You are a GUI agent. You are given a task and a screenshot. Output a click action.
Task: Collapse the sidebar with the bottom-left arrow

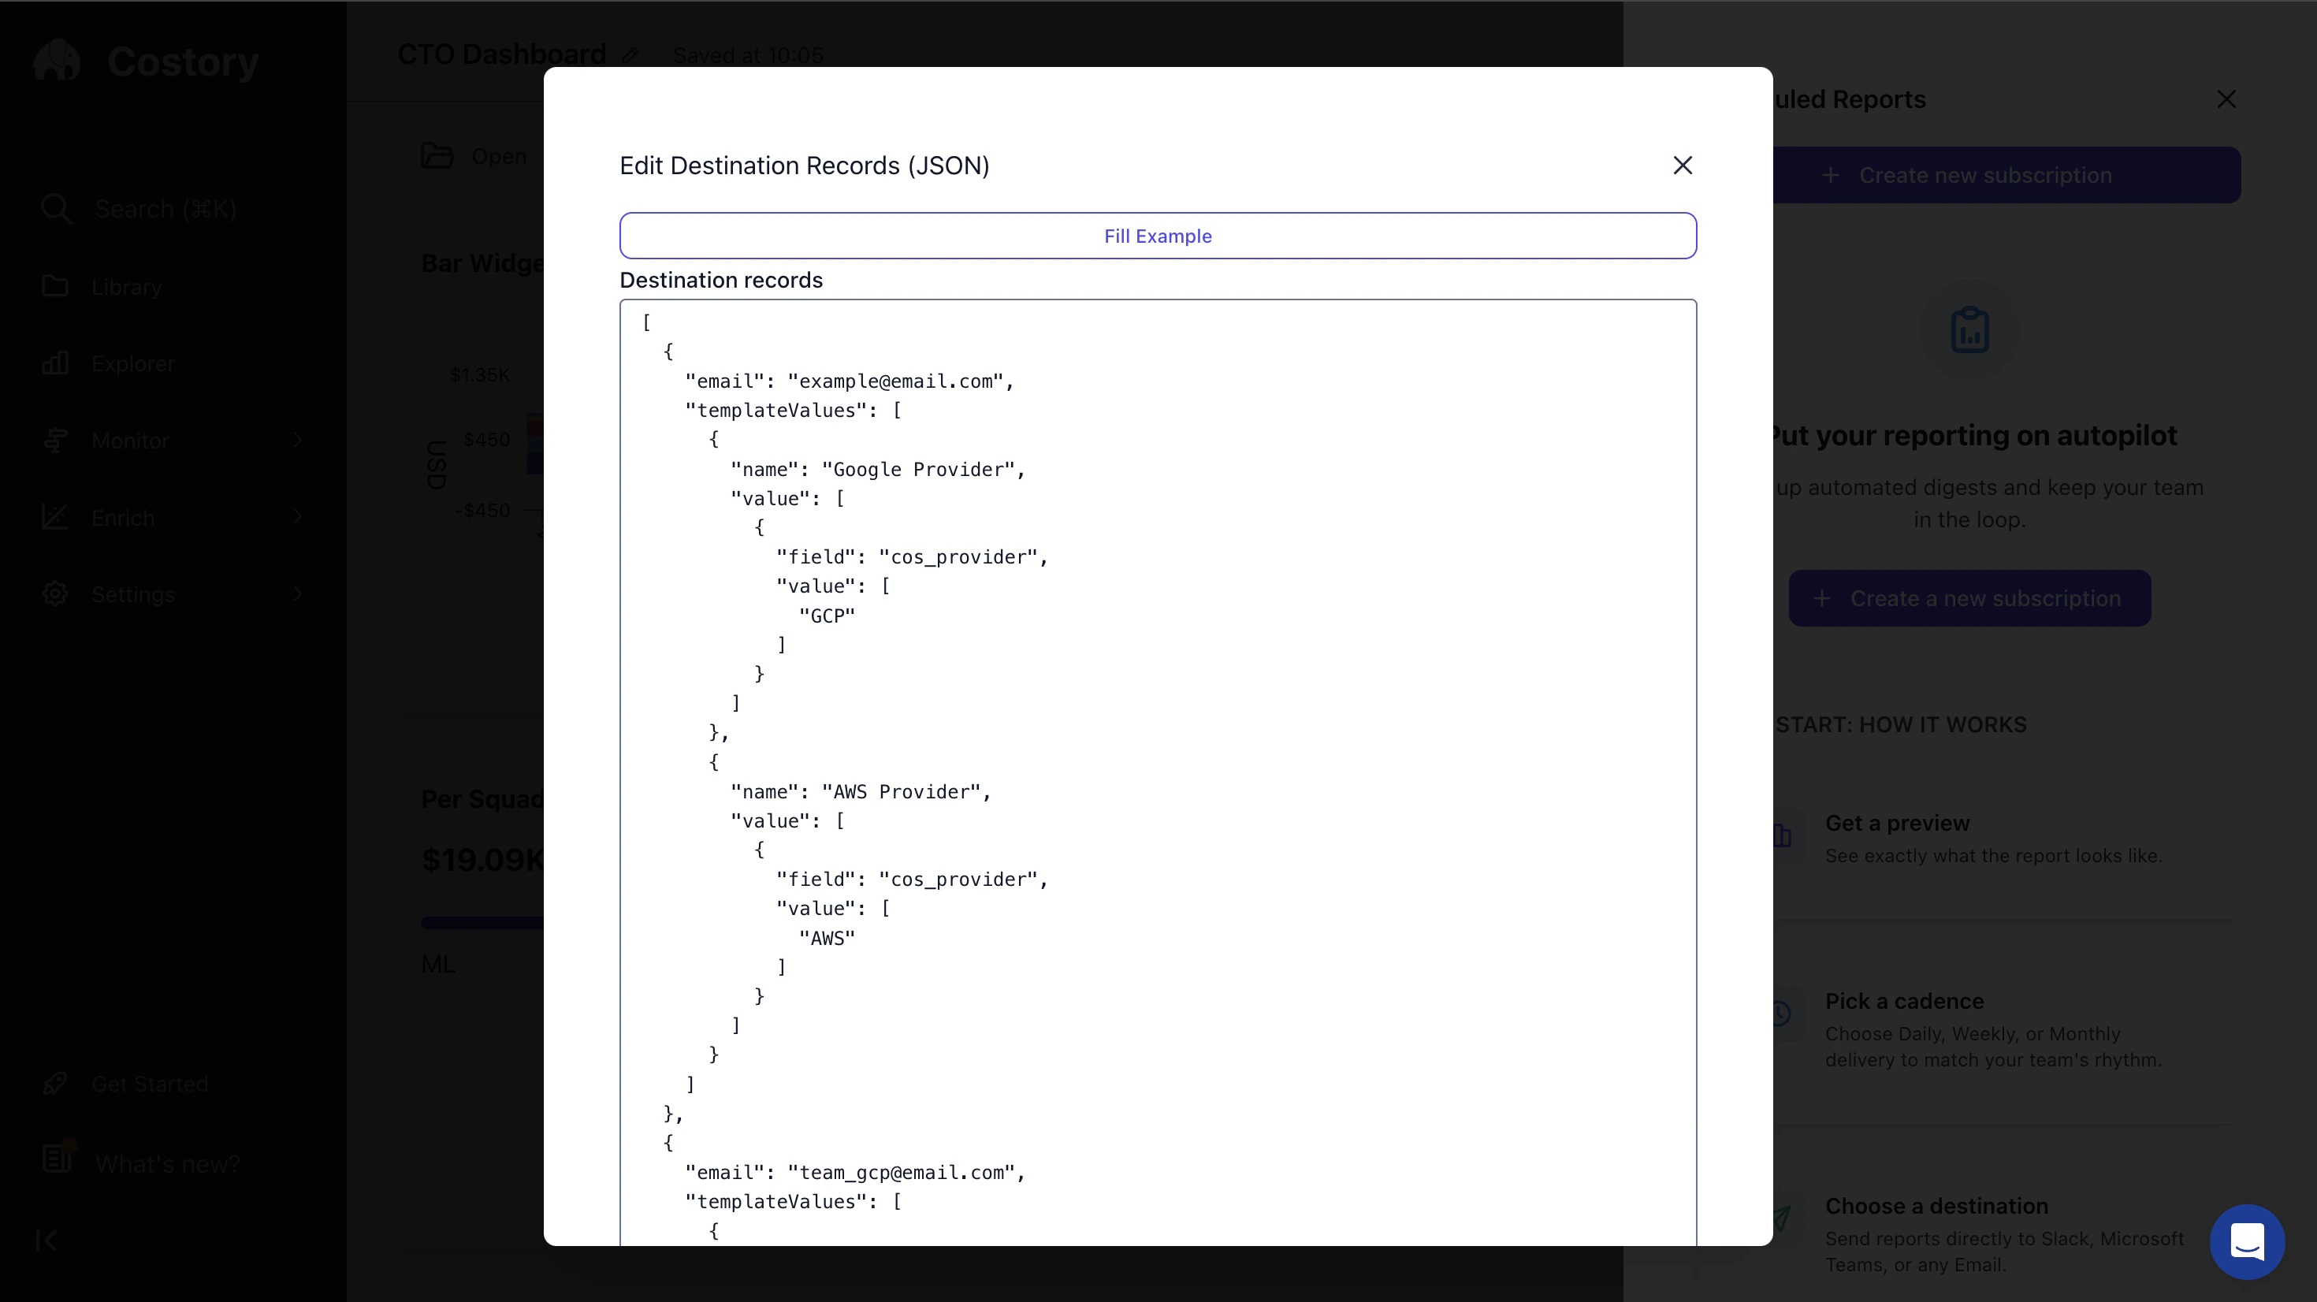pos(46,1239)
